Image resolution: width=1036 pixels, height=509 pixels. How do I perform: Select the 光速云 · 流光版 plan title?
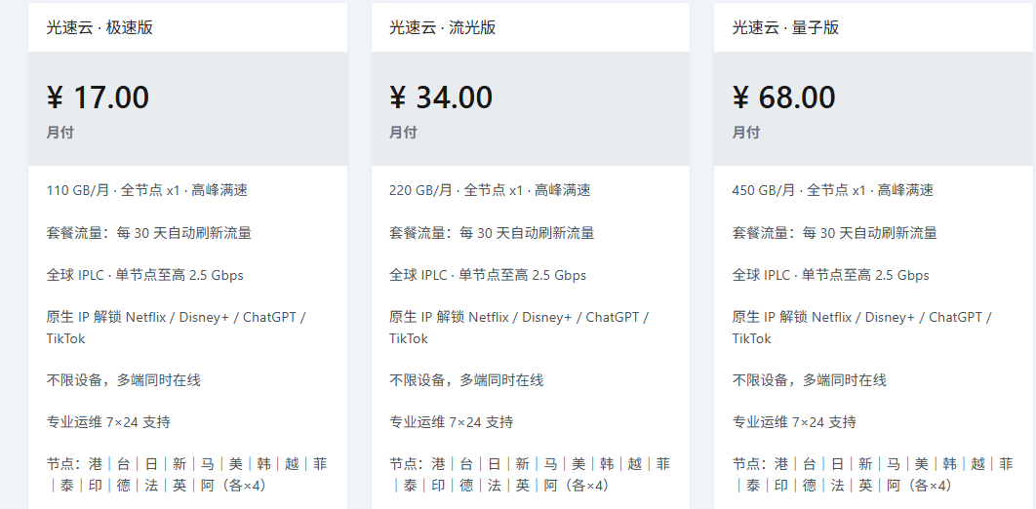pos(442,27)
